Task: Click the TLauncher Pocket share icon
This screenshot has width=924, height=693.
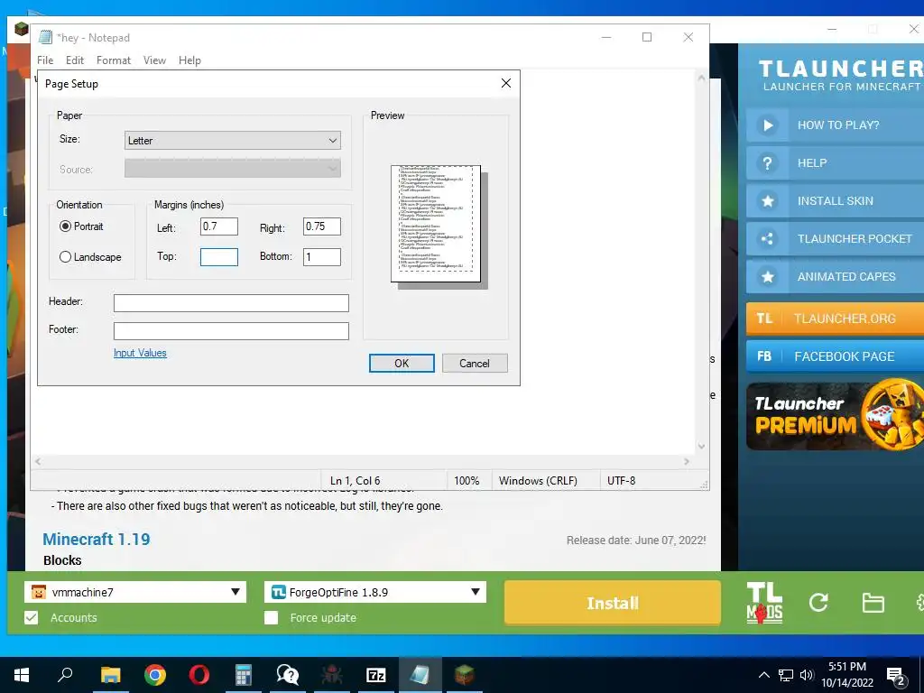Action: tap(767, 238)
